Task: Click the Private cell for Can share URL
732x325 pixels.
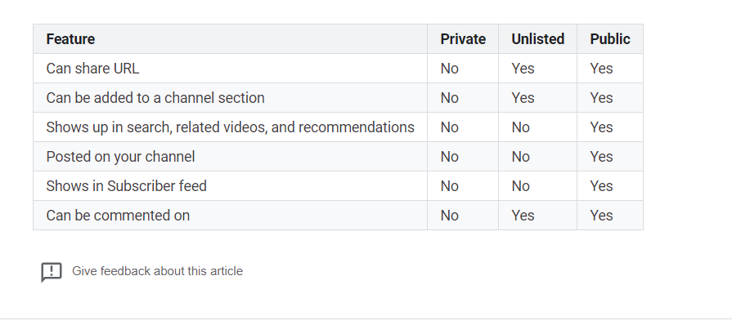Action: [450, 69]
